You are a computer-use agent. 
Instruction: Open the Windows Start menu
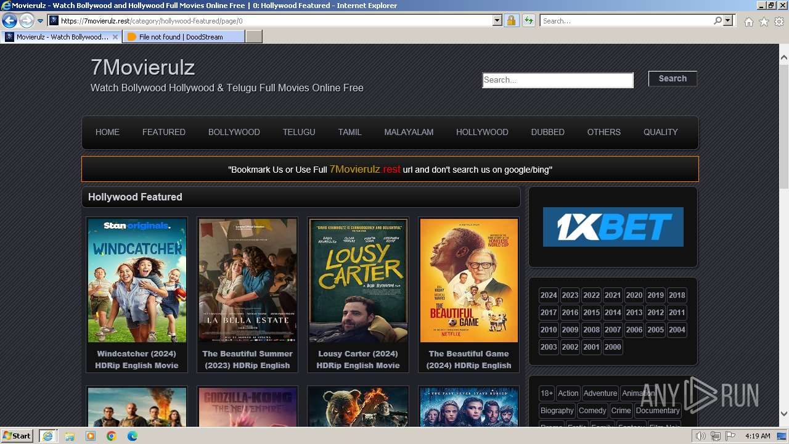(x=17, y=436)
